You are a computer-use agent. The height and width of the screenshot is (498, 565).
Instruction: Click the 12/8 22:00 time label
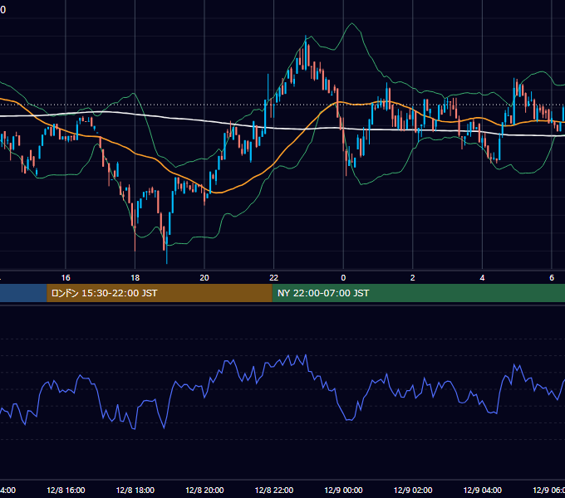click(274, 490)
